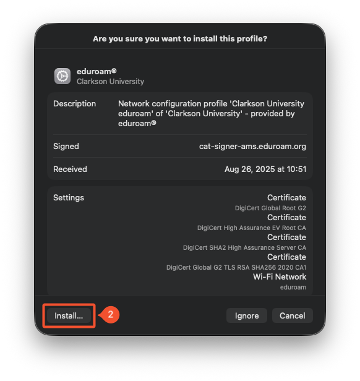Click the Install… button
This screenshot has width=360, height=381.
click(69, 315)
